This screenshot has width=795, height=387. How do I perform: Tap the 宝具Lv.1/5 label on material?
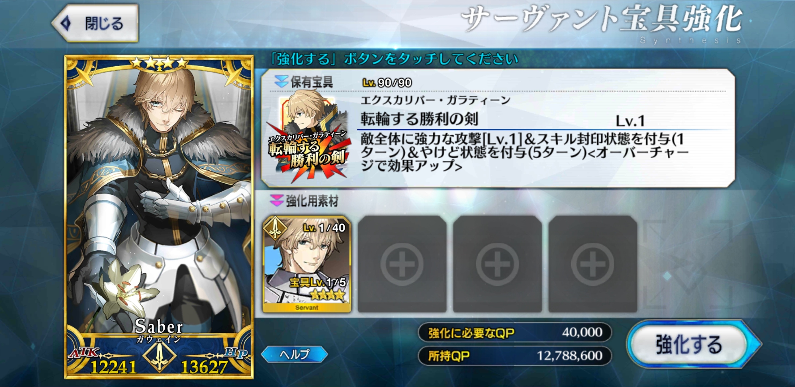point(318,282)
